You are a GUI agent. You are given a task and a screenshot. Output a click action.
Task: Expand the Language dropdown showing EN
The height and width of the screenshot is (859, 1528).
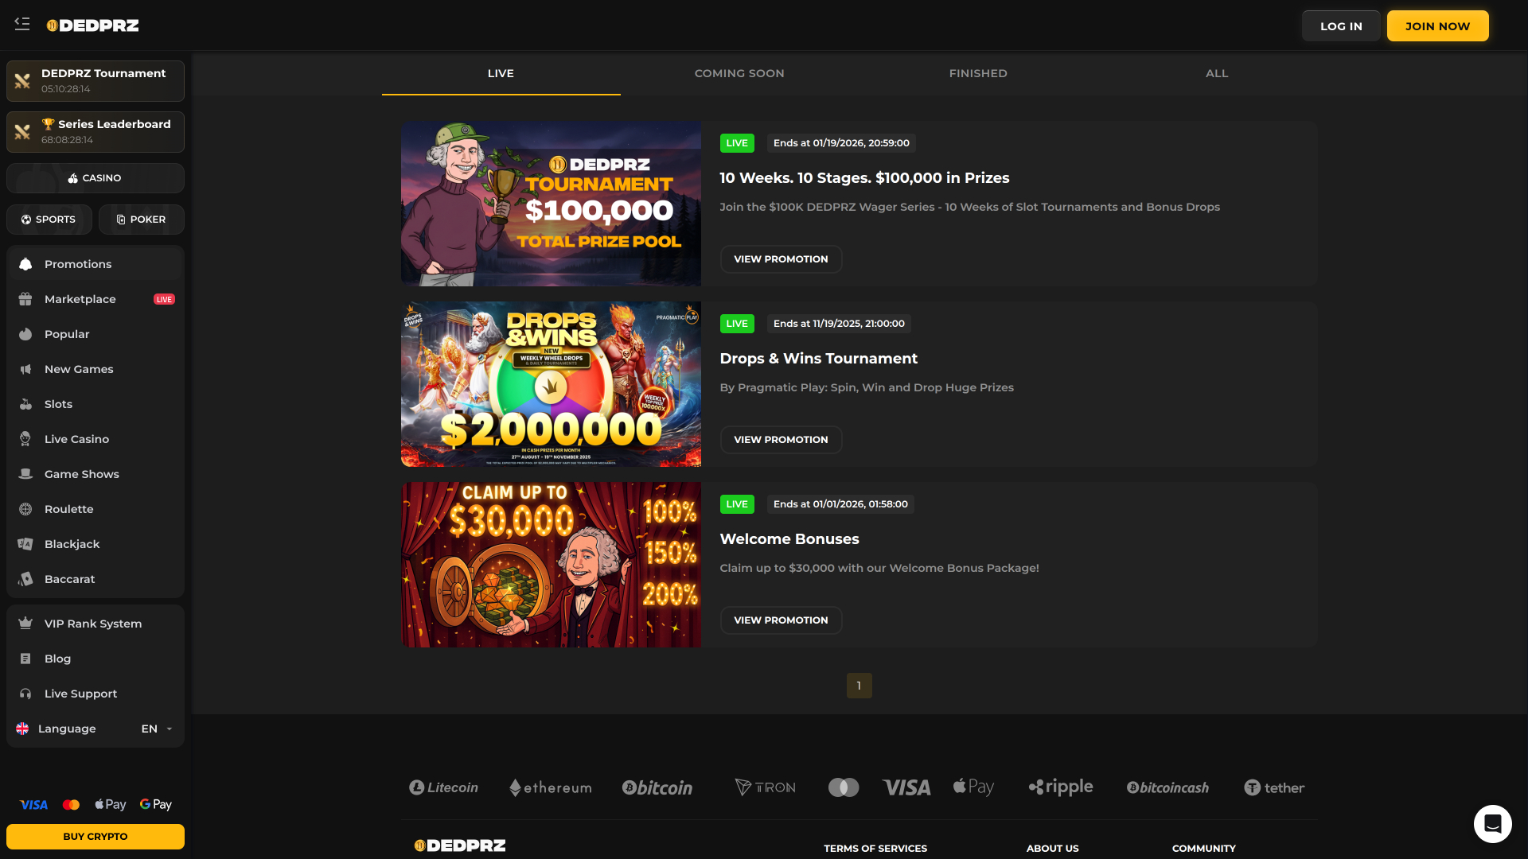pyautogui.click(x=156, y=729)
